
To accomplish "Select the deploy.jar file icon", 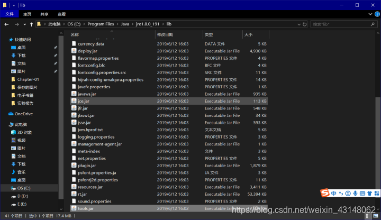I will pyautogui.click(x=74, y=51).
